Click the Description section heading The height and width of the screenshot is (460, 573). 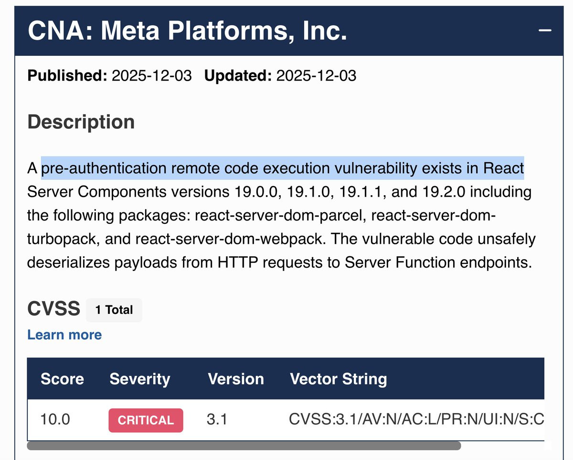pyautogui.click(x=81, y=122)
